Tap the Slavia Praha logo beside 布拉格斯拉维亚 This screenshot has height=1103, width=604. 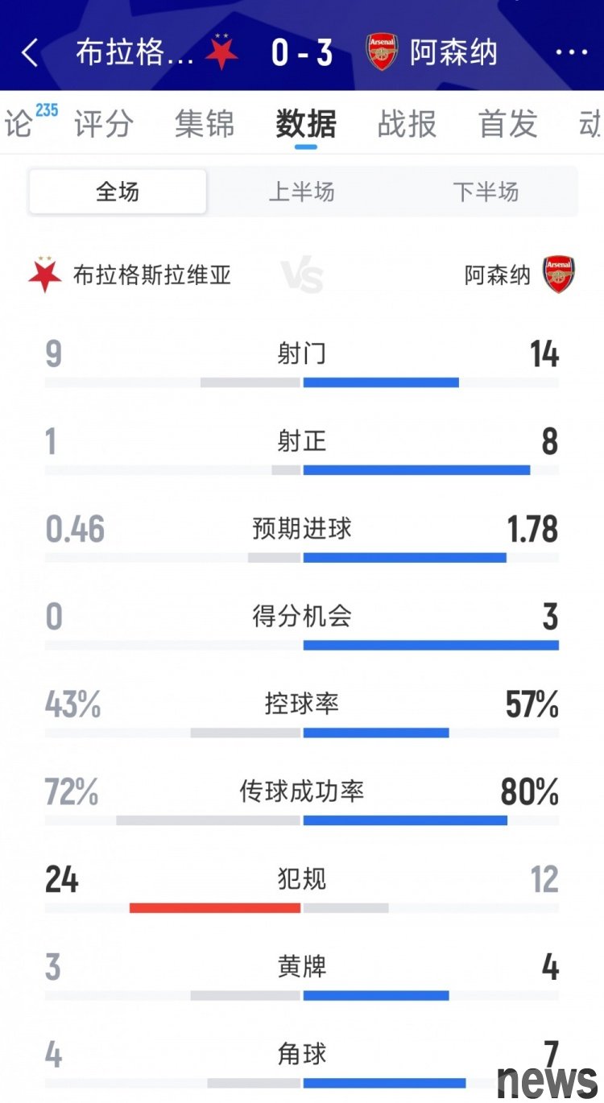45,275
